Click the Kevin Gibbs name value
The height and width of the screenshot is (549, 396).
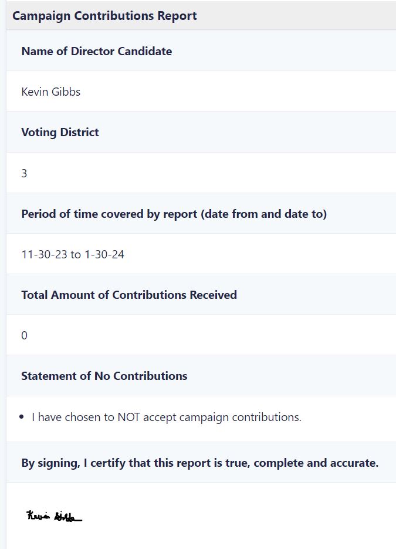point(50,92)
